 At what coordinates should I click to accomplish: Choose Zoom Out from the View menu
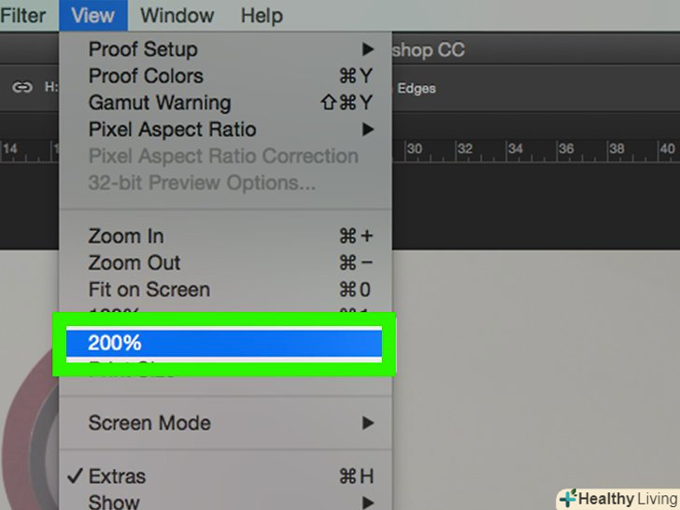135,263
